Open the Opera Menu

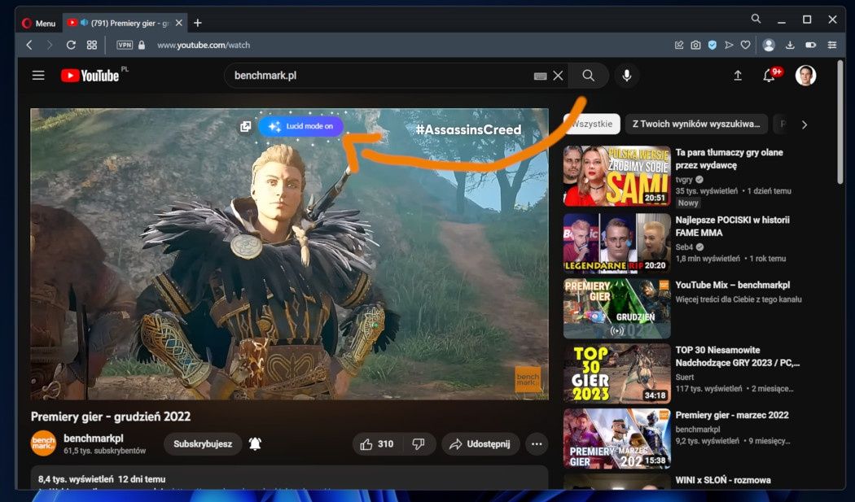[x=38, y=23]
